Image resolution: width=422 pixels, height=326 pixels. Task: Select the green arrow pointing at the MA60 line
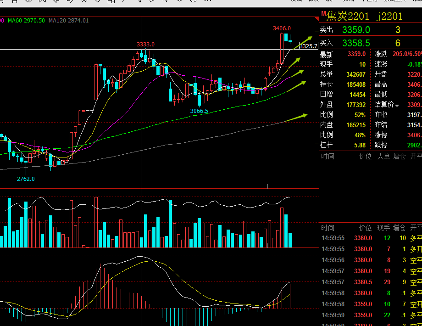(296, 86)
